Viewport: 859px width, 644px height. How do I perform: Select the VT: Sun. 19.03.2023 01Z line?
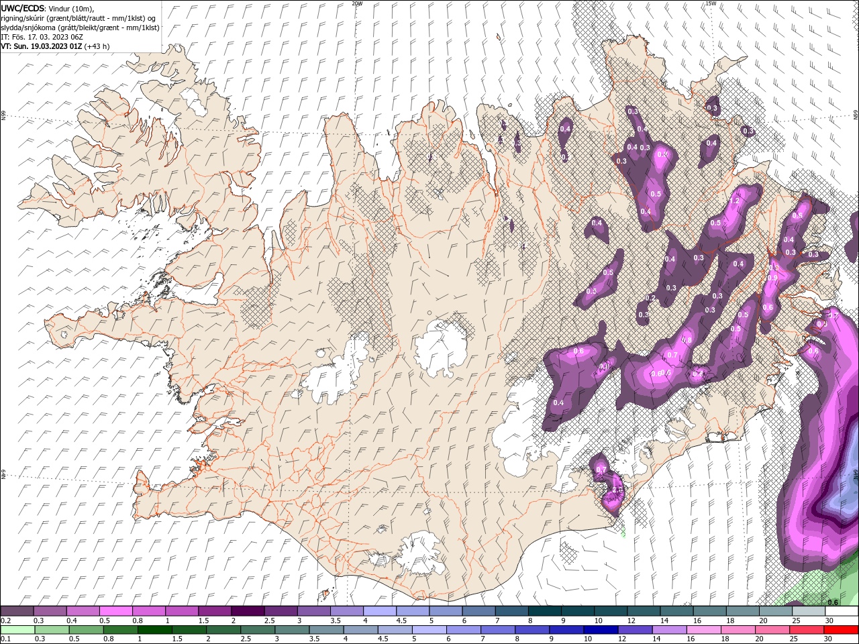41,46
